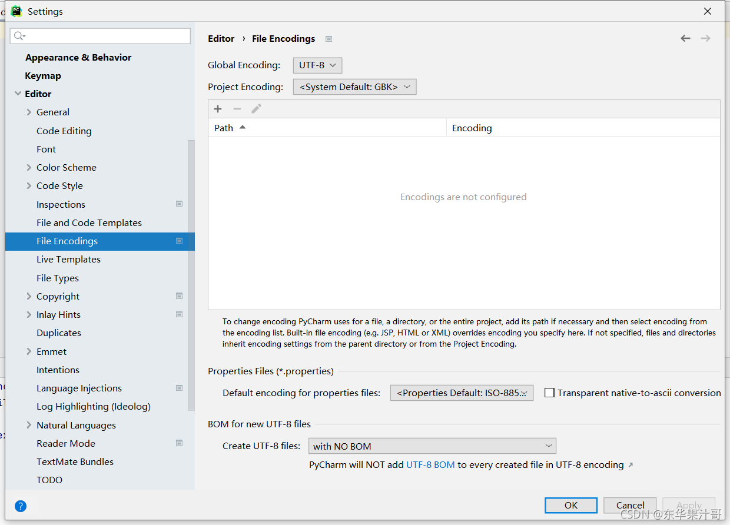Screen dimensions: 730x525
Task: Click the Properties Files (*.properties) heading
Action: (x=271, y=371)
